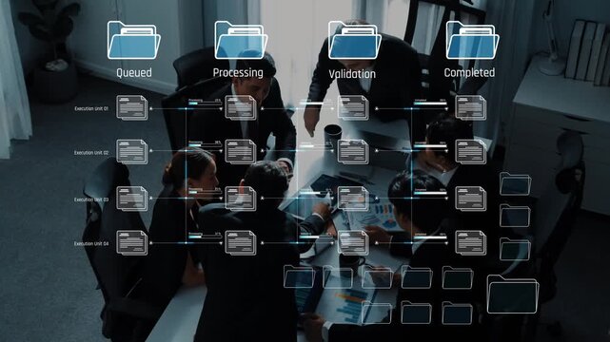Click the Execution Unit 02 row label
The height and width of the screenshot is (342, 610).
(91, 153)
